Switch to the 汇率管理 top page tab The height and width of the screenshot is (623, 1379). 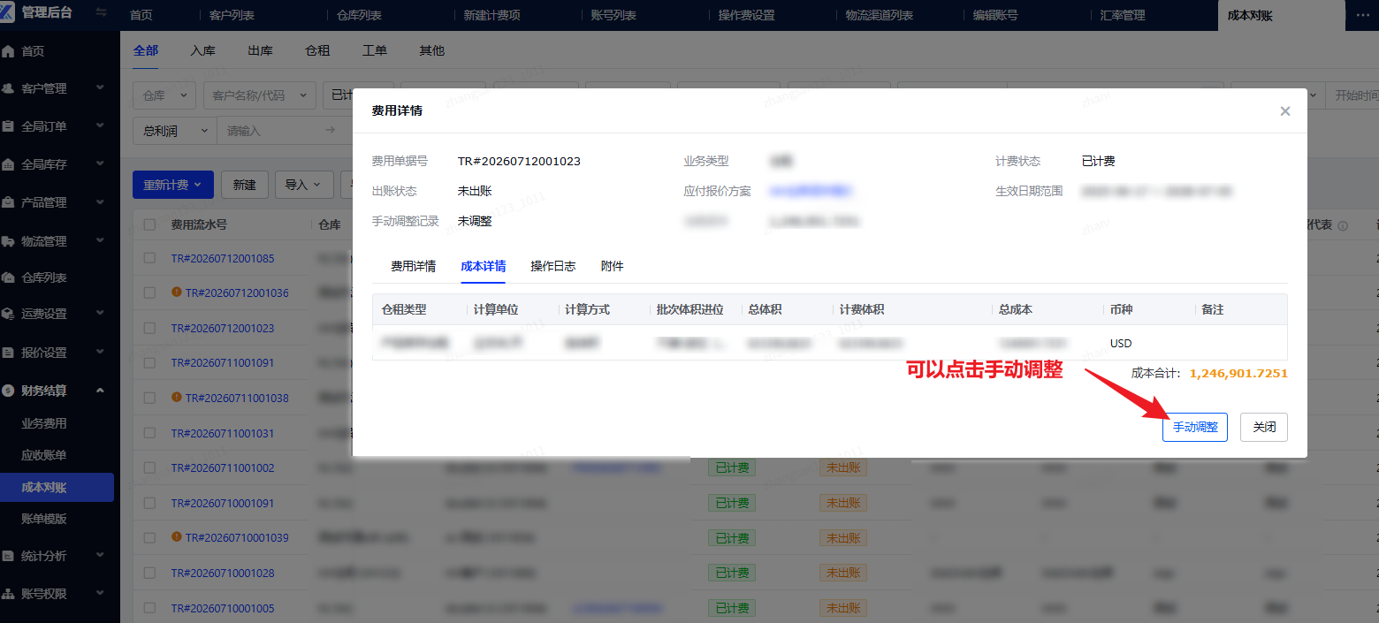(1123, 15)
